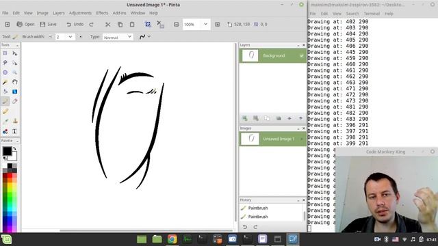
Task: Click the undo arrow in History panel
Action: click(245, 227)
